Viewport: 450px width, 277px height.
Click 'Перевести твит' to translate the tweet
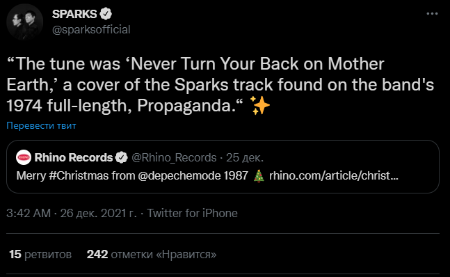(41, 125)
